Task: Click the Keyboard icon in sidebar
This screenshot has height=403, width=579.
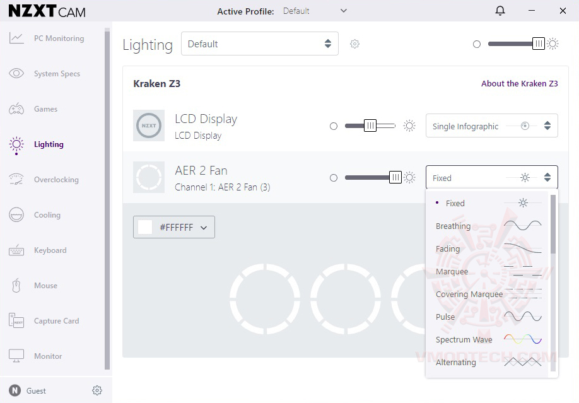Action: point(16,250)
